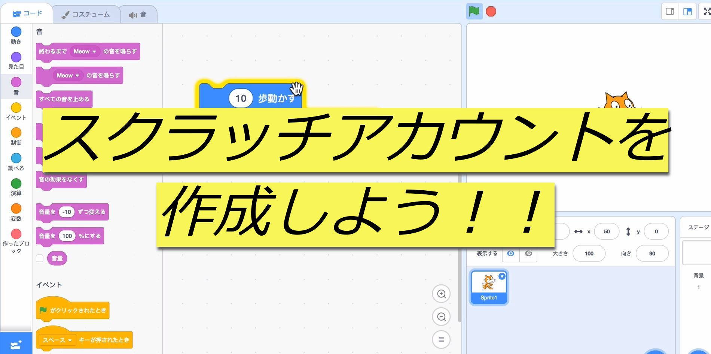Click the 音 heading in block palette
Screen dimensions: 711x354
[39, 32]
